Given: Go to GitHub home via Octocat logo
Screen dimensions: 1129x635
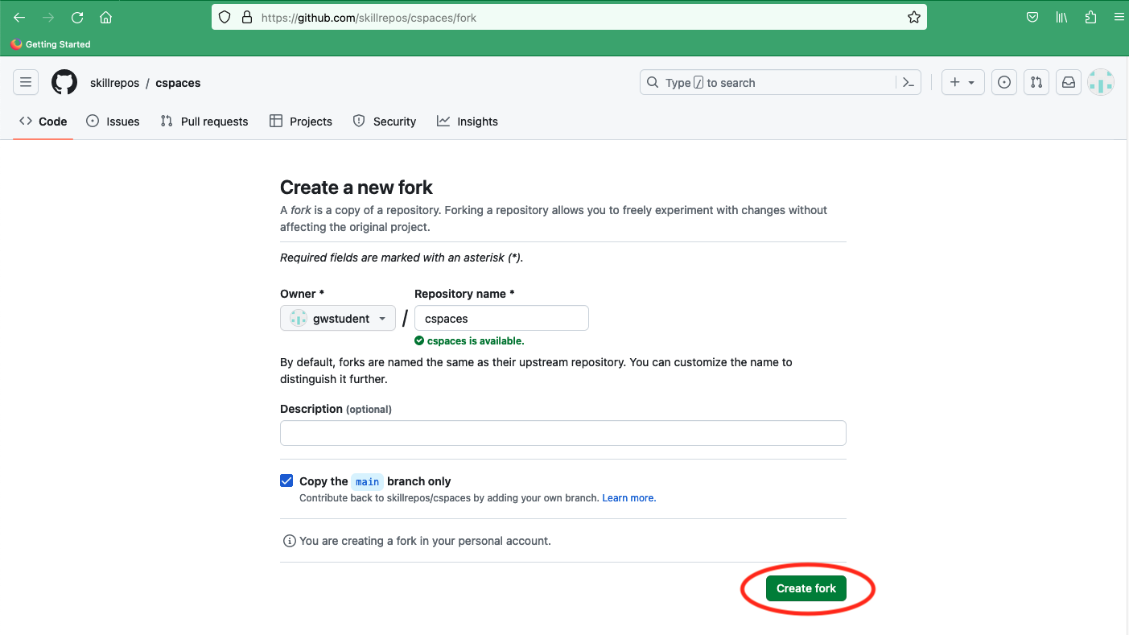Looking at the screenshot, I should click(64, 82).
